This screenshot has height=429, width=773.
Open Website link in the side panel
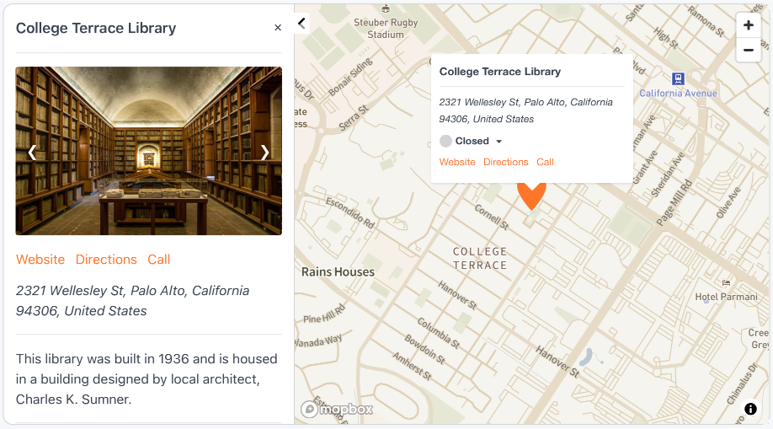(40, 260)
